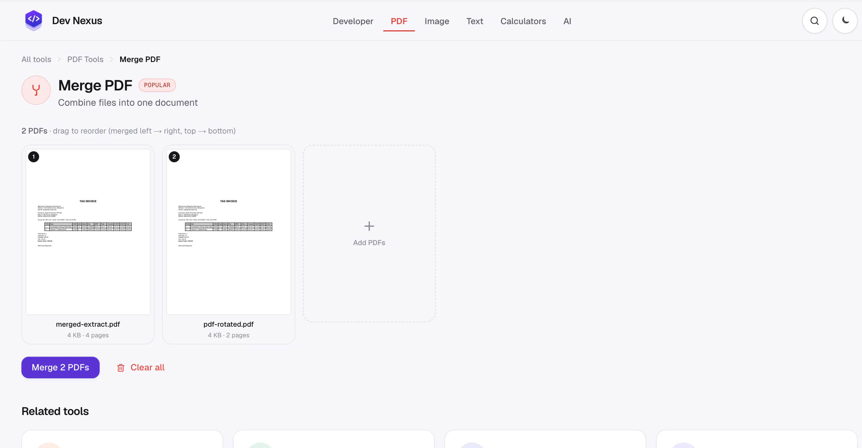This screenshot has width=862, height=448.
Task: Click the Add PDFs label
Action: click(369, 243)
